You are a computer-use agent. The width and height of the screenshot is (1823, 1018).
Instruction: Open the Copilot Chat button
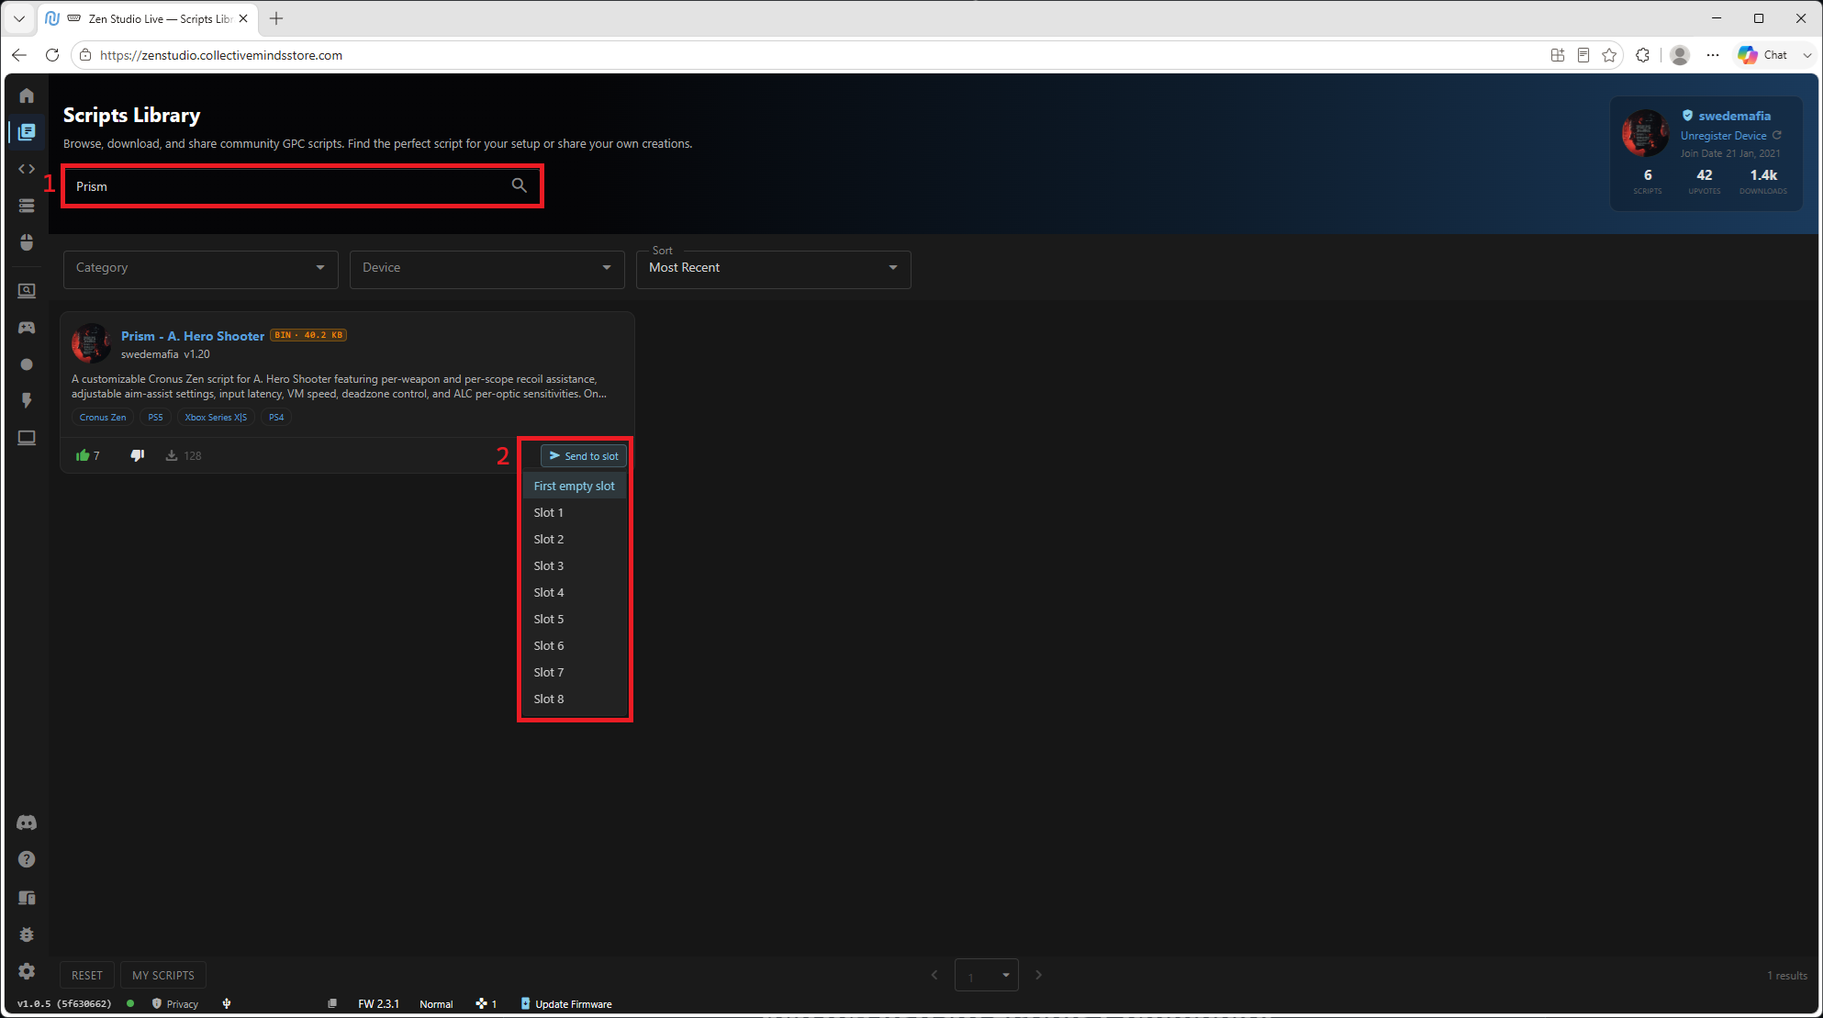pyautogui.click(x=1763, y=55)
